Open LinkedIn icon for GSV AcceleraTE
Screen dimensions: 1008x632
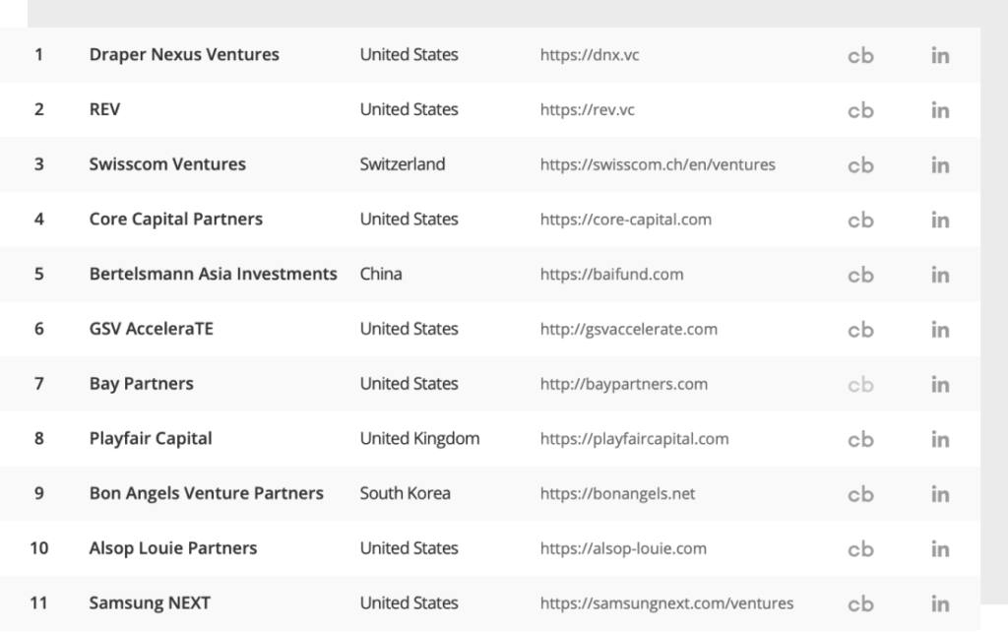click(x=940, y=330)
